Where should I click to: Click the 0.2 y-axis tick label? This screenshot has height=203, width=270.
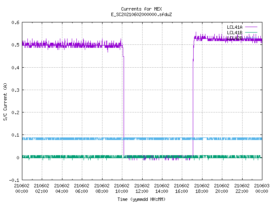15,112
